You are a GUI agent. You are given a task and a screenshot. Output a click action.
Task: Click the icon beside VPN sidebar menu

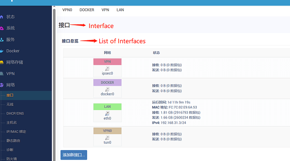2,74
